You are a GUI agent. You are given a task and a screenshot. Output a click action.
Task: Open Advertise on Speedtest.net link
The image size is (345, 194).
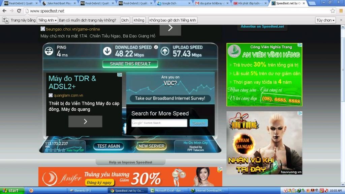(262, 26)
